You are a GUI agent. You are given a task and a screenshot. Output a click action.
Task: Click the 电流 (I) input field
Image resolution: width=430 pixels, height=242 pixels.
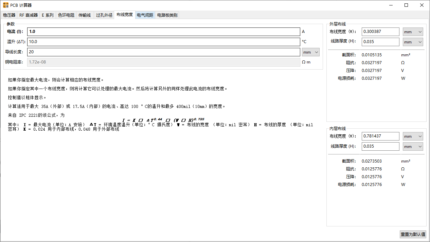(x=163, y=32)
